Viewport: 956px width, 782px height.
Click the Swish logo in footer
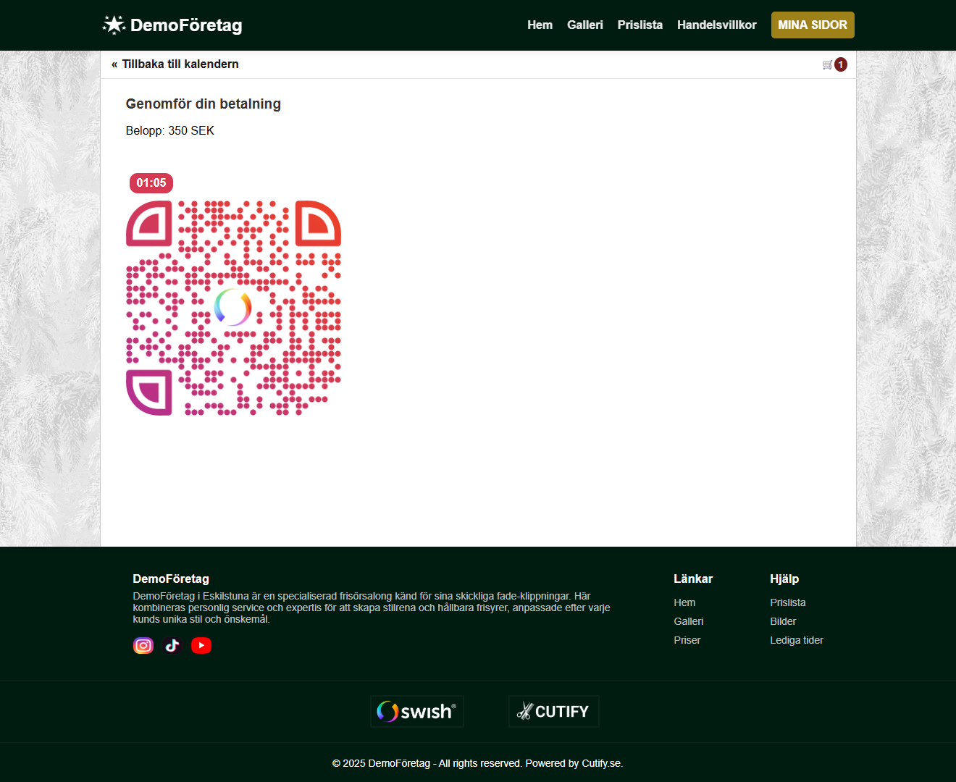click(417, 711)
